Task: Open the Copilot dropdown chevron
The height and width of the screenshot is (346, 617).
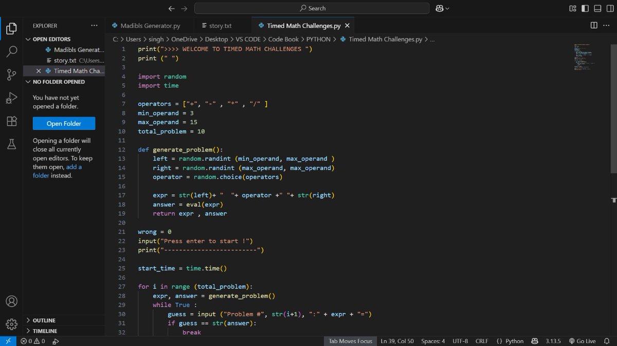Action: click(x=447, y=8)
